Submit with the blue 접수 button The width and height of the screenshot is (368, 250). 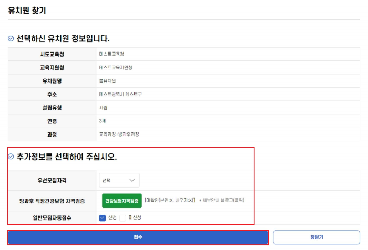138,237
